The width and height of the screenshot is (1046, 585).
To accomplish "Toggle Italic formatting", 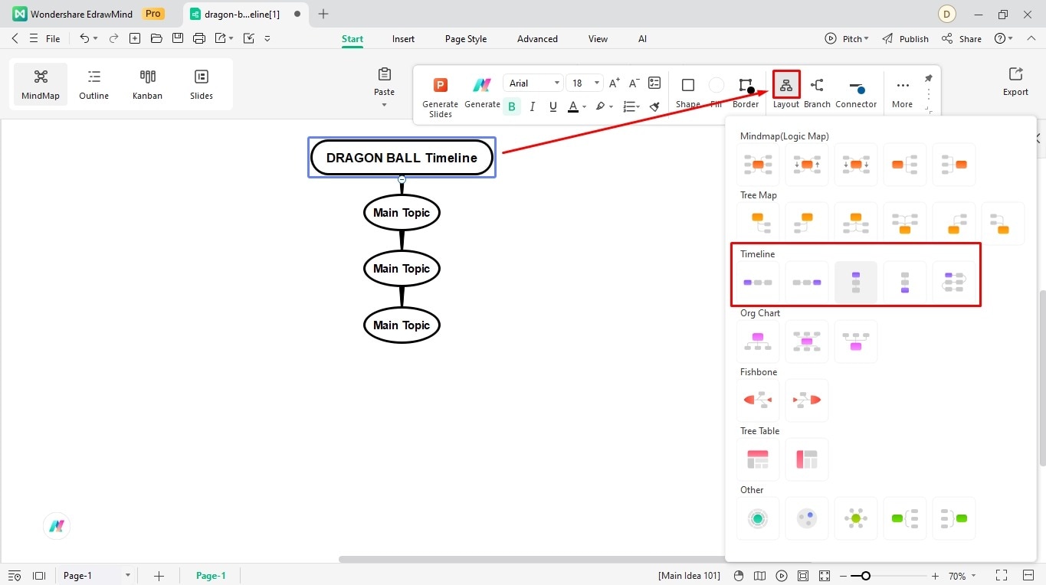I will click(x=533, y=106).
